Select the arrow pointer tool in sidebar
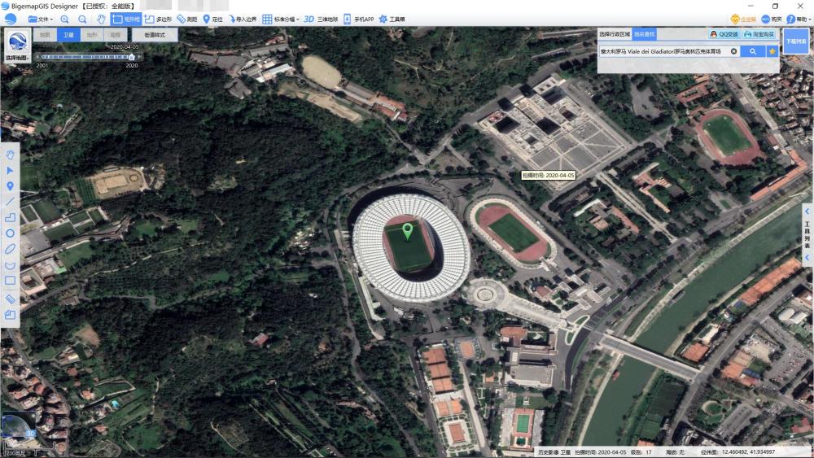The width and height of the screenshot is (814, 458). click(10, 170)
